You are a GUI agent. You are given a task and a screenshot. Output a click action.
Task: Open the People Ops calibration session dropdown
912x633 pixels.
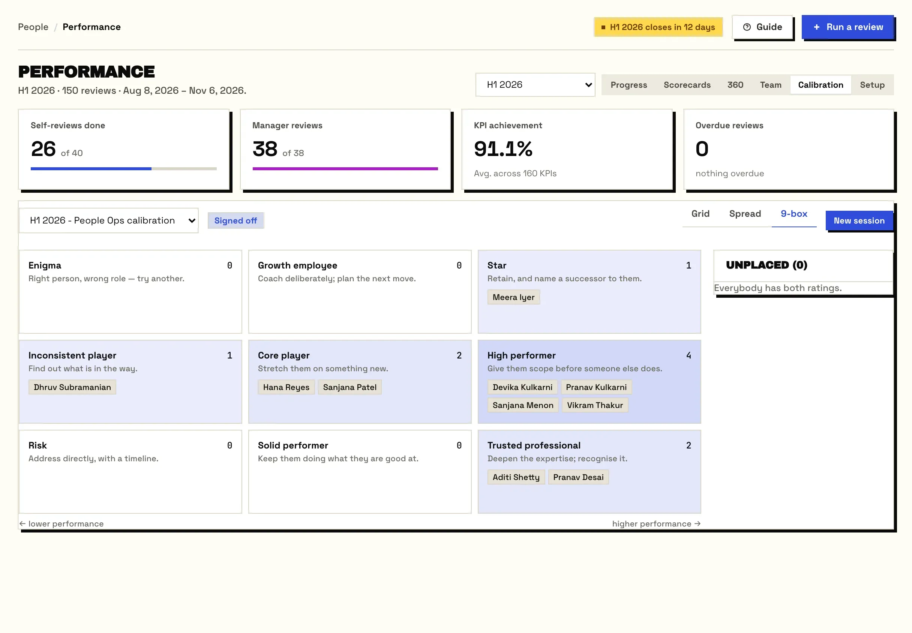[x=109, y=220]
